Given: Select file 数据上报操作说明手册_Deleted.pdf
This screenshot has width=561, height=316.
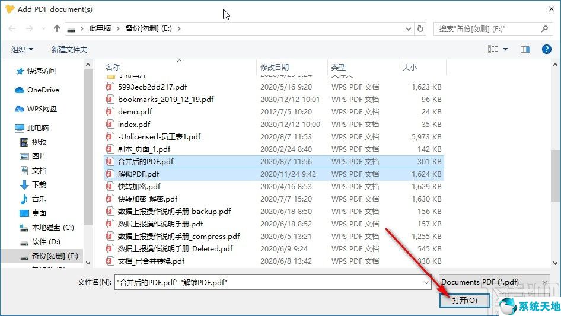Looking at the screenshot, I should pos(274,249).
